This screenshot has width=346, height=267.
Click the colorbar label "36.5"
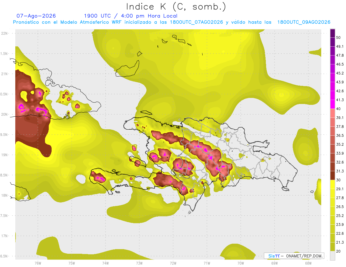tap(340, 135)
